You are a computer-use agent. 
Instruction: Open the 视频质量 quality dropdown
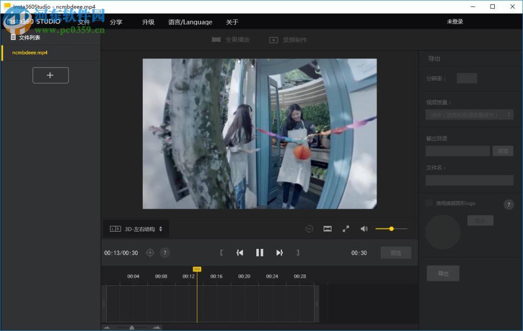[469, 114]
